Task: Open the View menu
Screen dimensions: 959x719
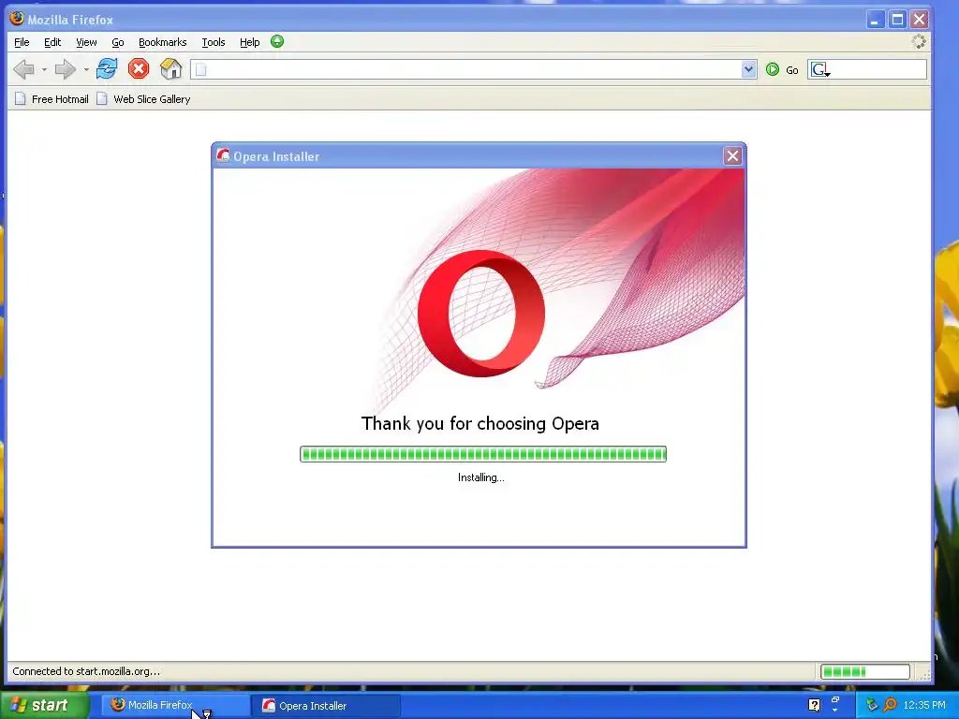Action: [86, 42]
